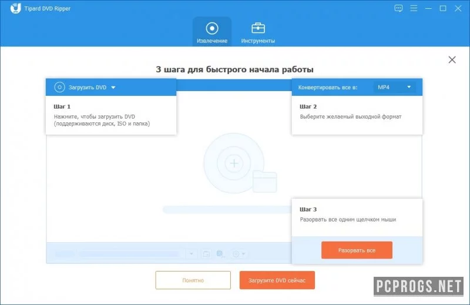Click the Шаг 1 heading

click(62, 106)
